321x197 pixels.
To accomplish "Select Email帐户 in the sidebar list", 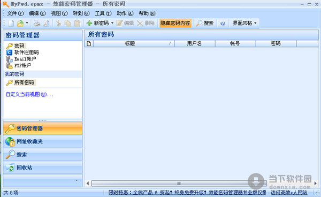I will pos(25,59).
